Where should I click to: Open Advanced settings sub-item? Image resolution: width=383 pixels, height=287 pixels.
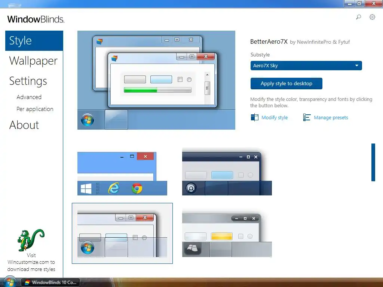tap(29, 97)
